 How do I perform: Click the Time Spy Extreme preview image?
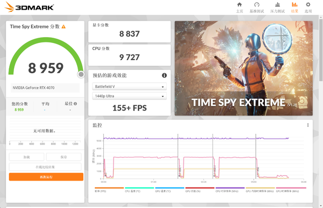[244, 68]
